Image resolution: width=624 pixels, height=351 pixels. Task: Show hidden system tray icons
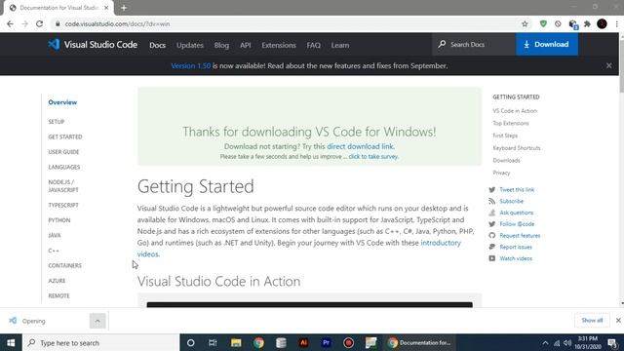[545, 342]
